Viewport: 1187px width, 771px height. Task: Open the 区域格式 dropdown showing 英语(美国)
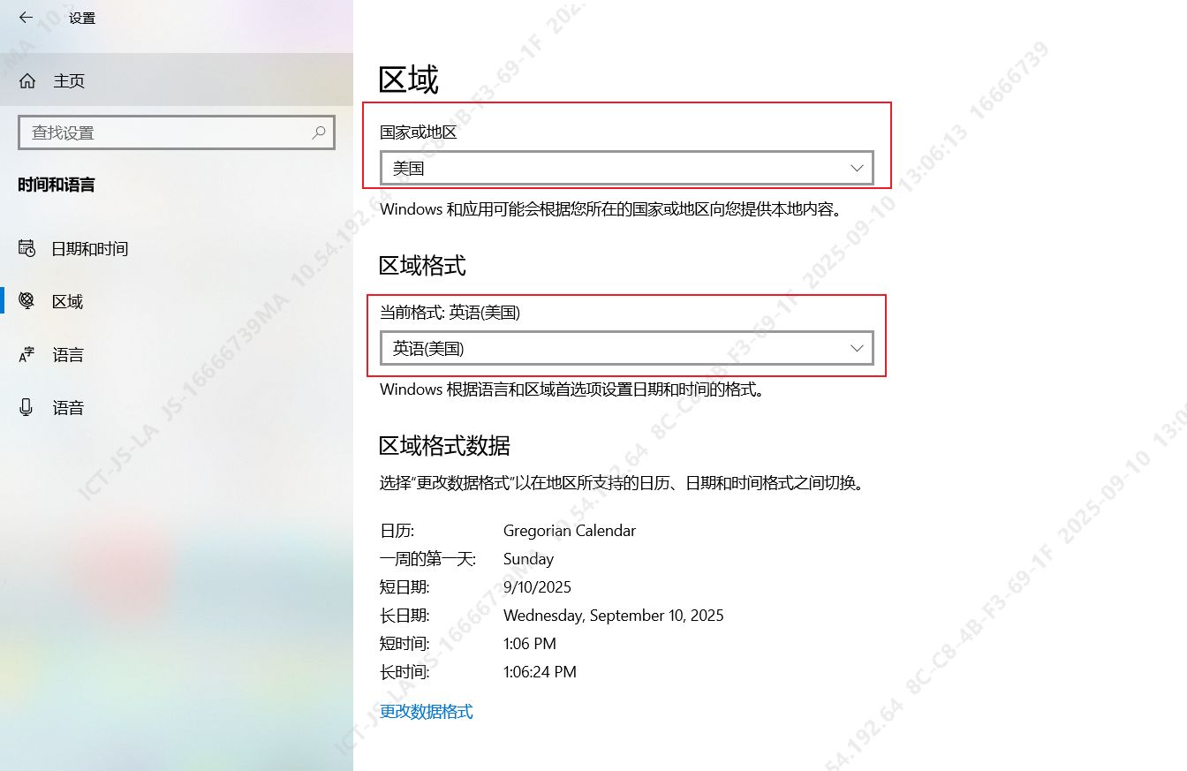(609, 348)
